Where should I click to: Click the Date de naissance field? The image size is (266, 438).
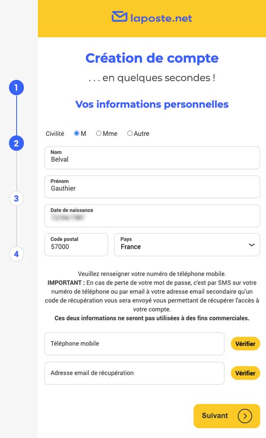[x=152, y=216]
